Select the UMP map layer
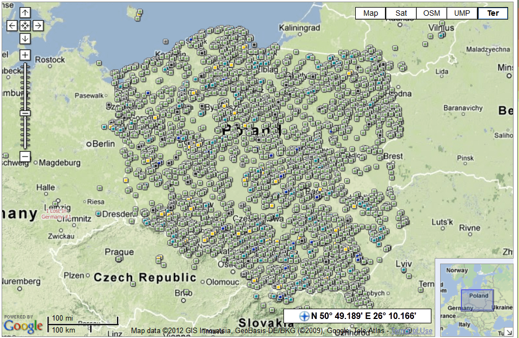The height and width of the screenshot is (338, 519). click(462, 14)
